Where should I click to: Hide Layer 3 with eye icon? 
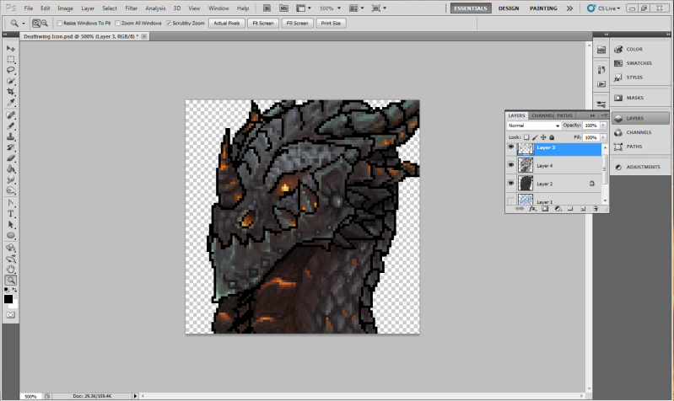[x=510, y=147]
